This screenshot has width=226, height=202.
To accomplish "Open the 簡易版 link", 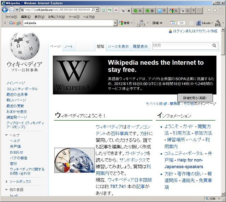I will [x=175, y=103].
